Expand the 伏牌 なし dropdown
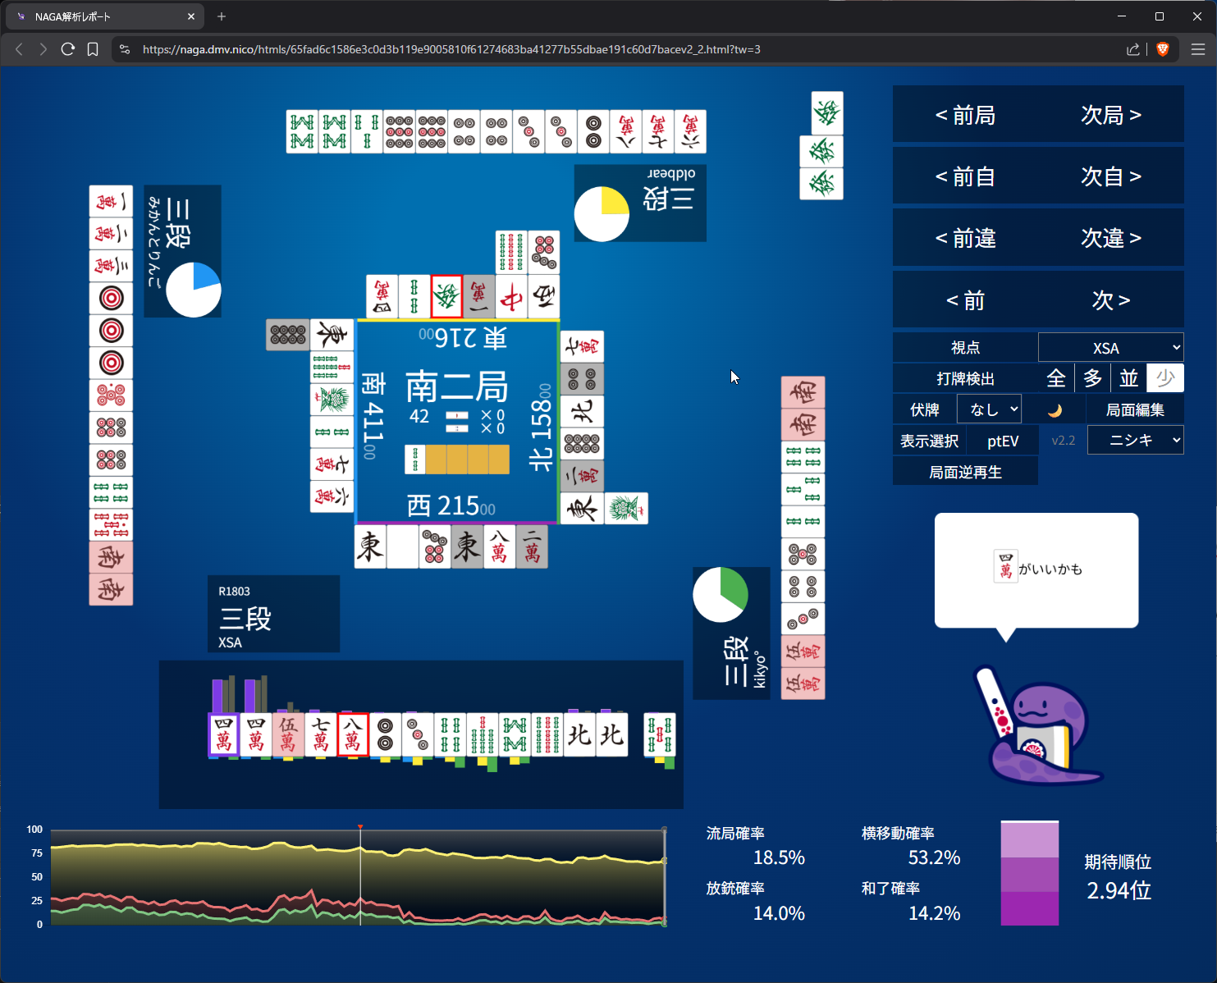Viewport: 1217px width, 983px height. 989,409
